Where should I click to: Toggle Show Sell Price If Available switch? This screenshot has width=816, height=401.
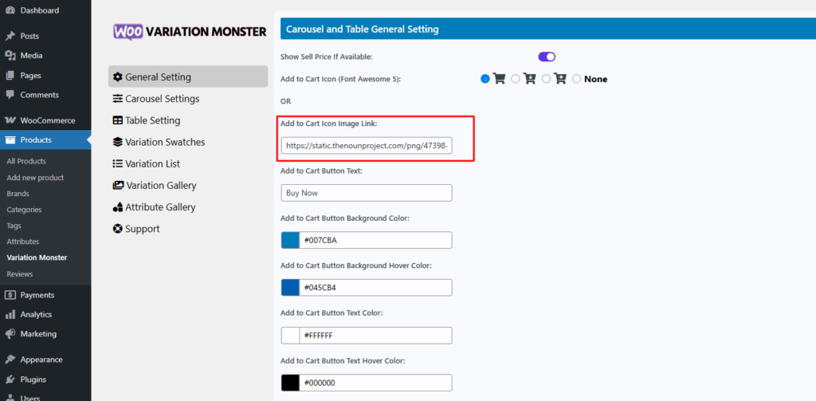click(x=547, y=57)
